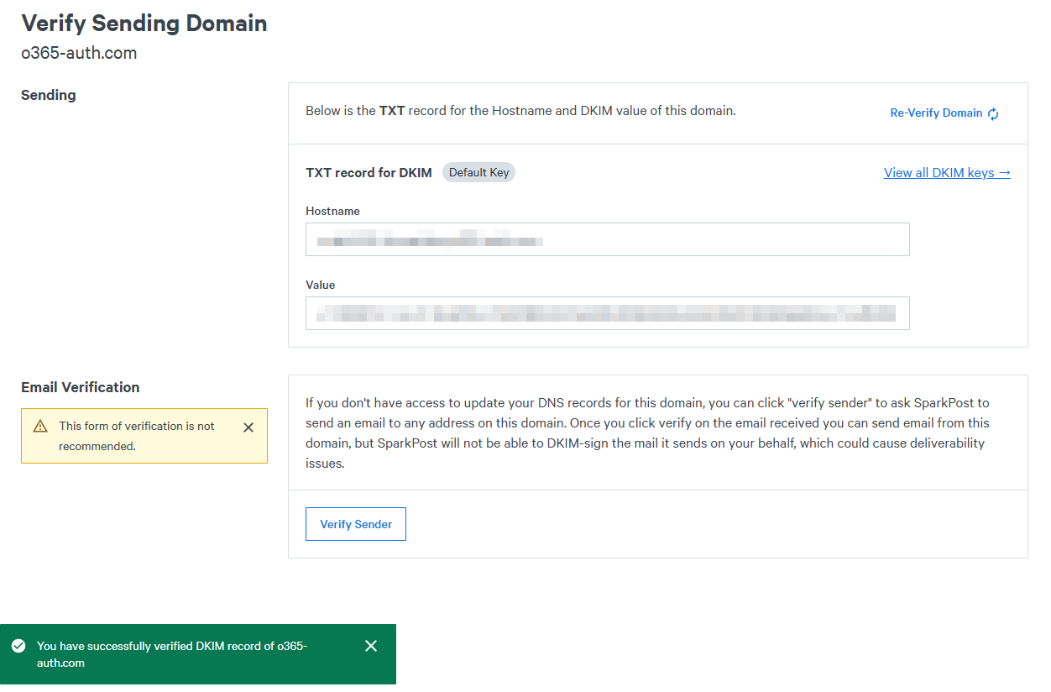Screen dimensions: 1051x692
Task: Select the DKIM Hostname field
Action: click(608, 239)
